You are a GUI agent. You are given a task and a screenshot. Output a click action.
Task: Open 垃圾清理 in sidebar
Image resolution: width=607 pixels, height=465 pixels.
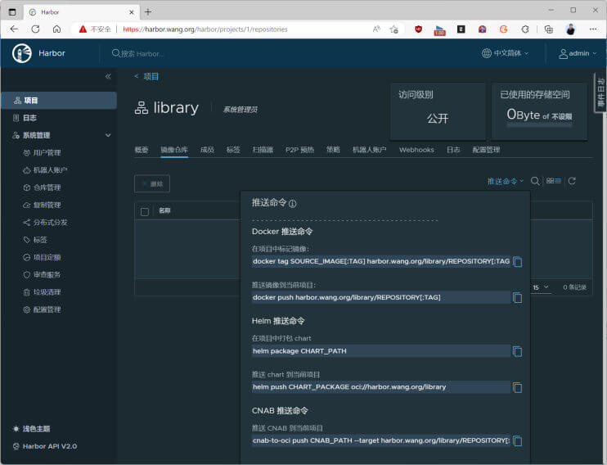coord(47,292)
